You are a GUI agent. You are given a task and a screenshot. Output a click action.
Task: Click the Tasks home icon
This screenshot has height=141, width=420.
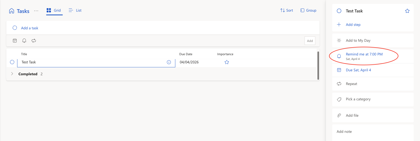[x=12, y=11]
